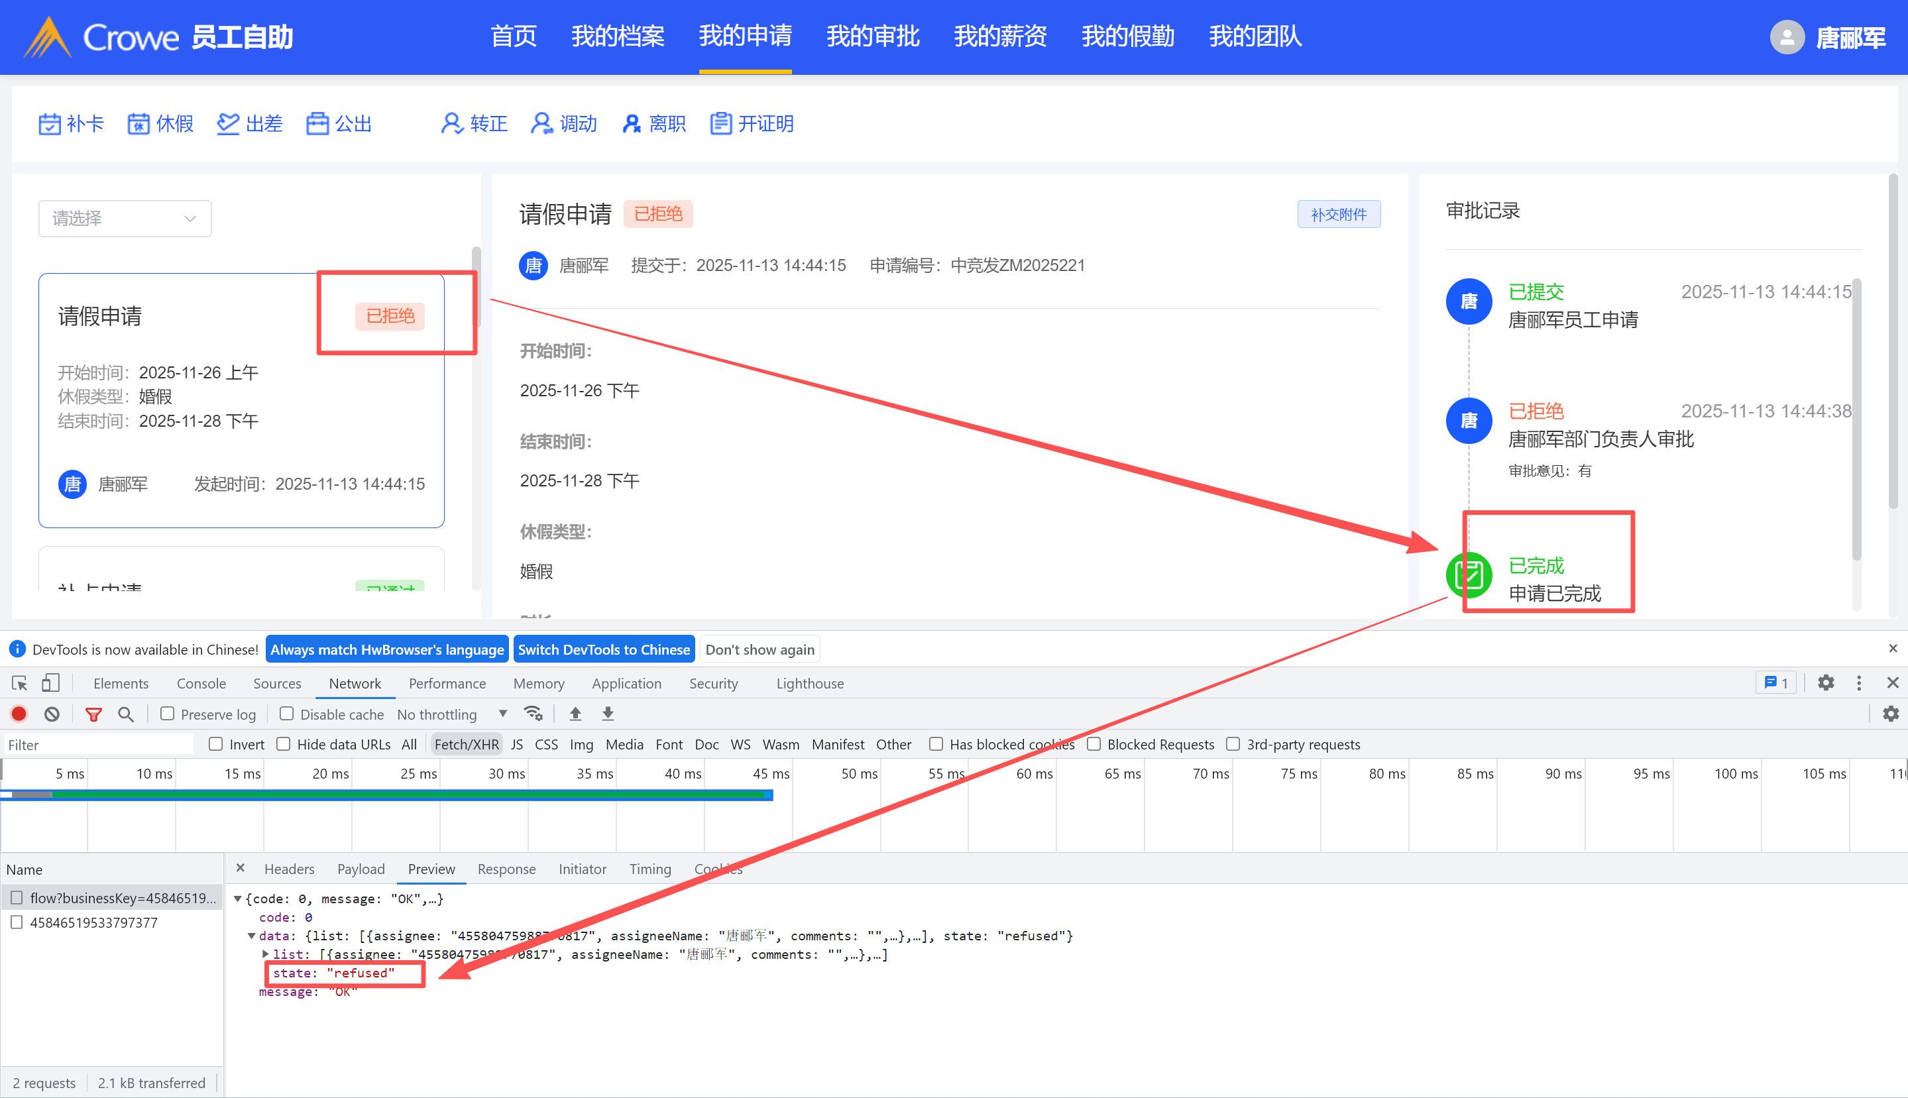Click the clear network log icon

pyautogui.click(x=51, y=714)
